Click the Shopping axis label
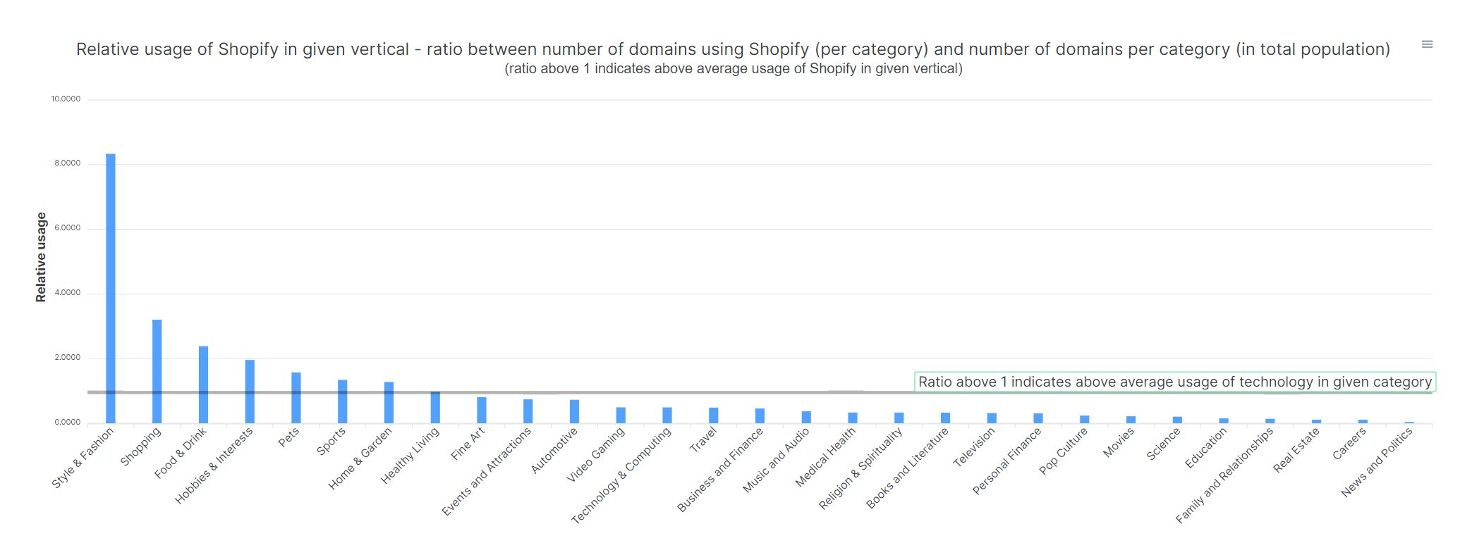 click(x=141, y=446)
